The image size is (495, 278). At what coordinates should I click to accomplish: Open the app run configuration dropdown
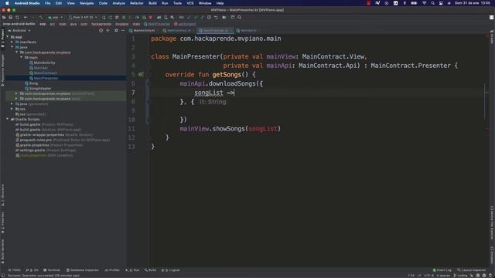pyautogui.click(x=55, y=17)
